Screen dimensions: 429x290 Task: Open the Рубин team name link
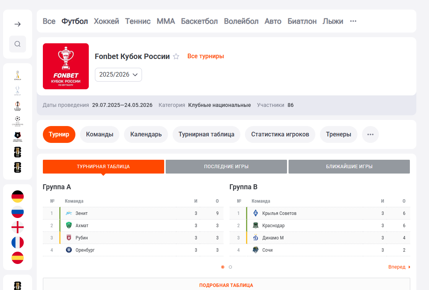82,238
